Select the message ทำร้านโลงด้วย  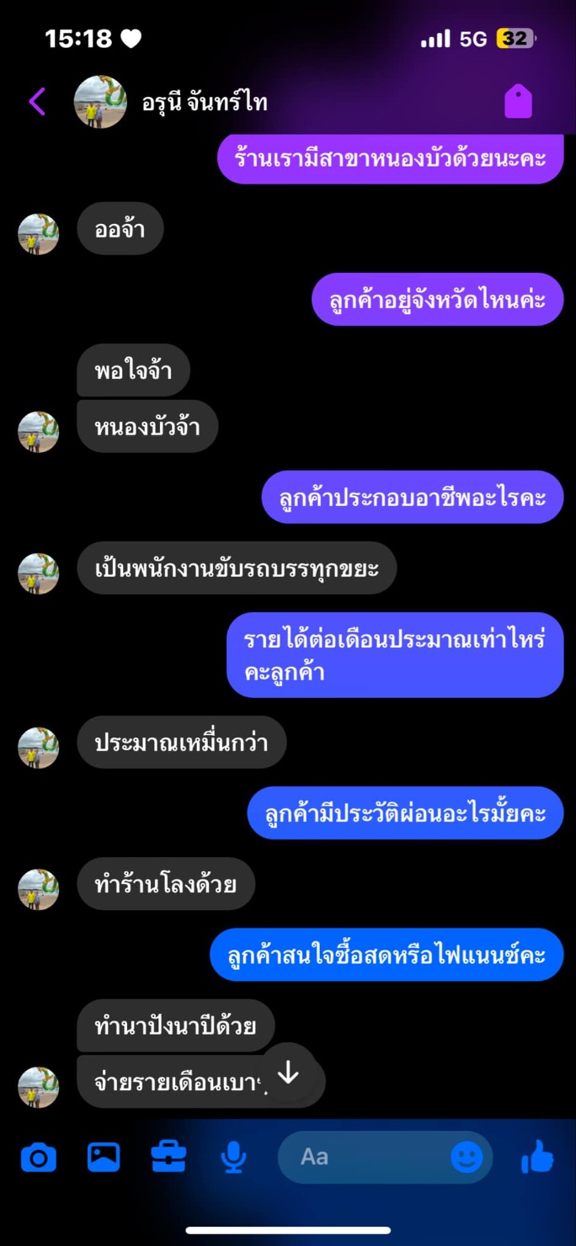[166, 883]
